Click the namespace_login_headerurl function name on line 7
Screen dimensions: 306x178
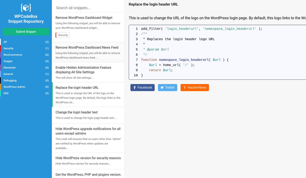tap(184, 60)
